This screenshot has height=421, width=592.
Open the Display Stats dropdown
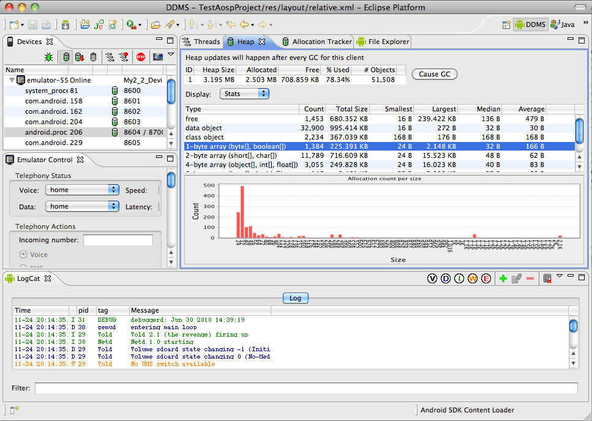244,94
